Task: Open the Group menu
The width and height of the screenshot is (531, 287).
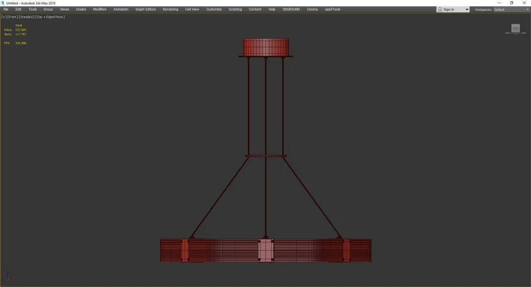Action: [48, 9]
